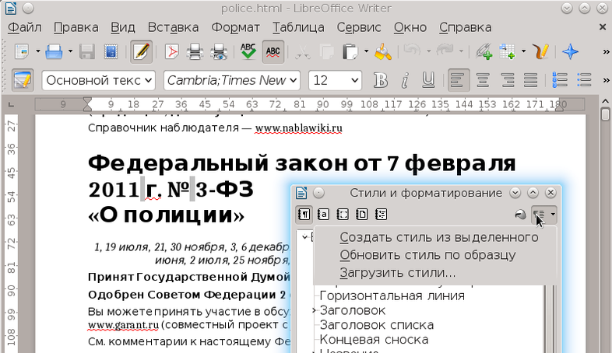Click Show Draw Functions icon
The height and width of the screenshot is (353, 612).
pyautogui.click(x=540, y=51)
